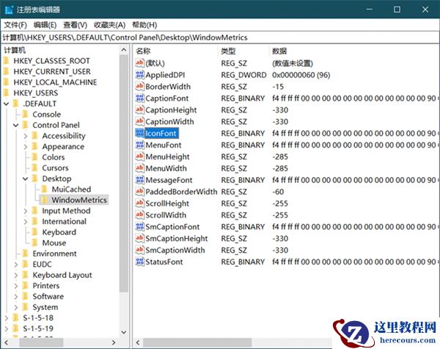Click the SmCaptionFont binary value icon
Image resolution: width=440 pixels, height=349 pixels.
click(139, 226)
